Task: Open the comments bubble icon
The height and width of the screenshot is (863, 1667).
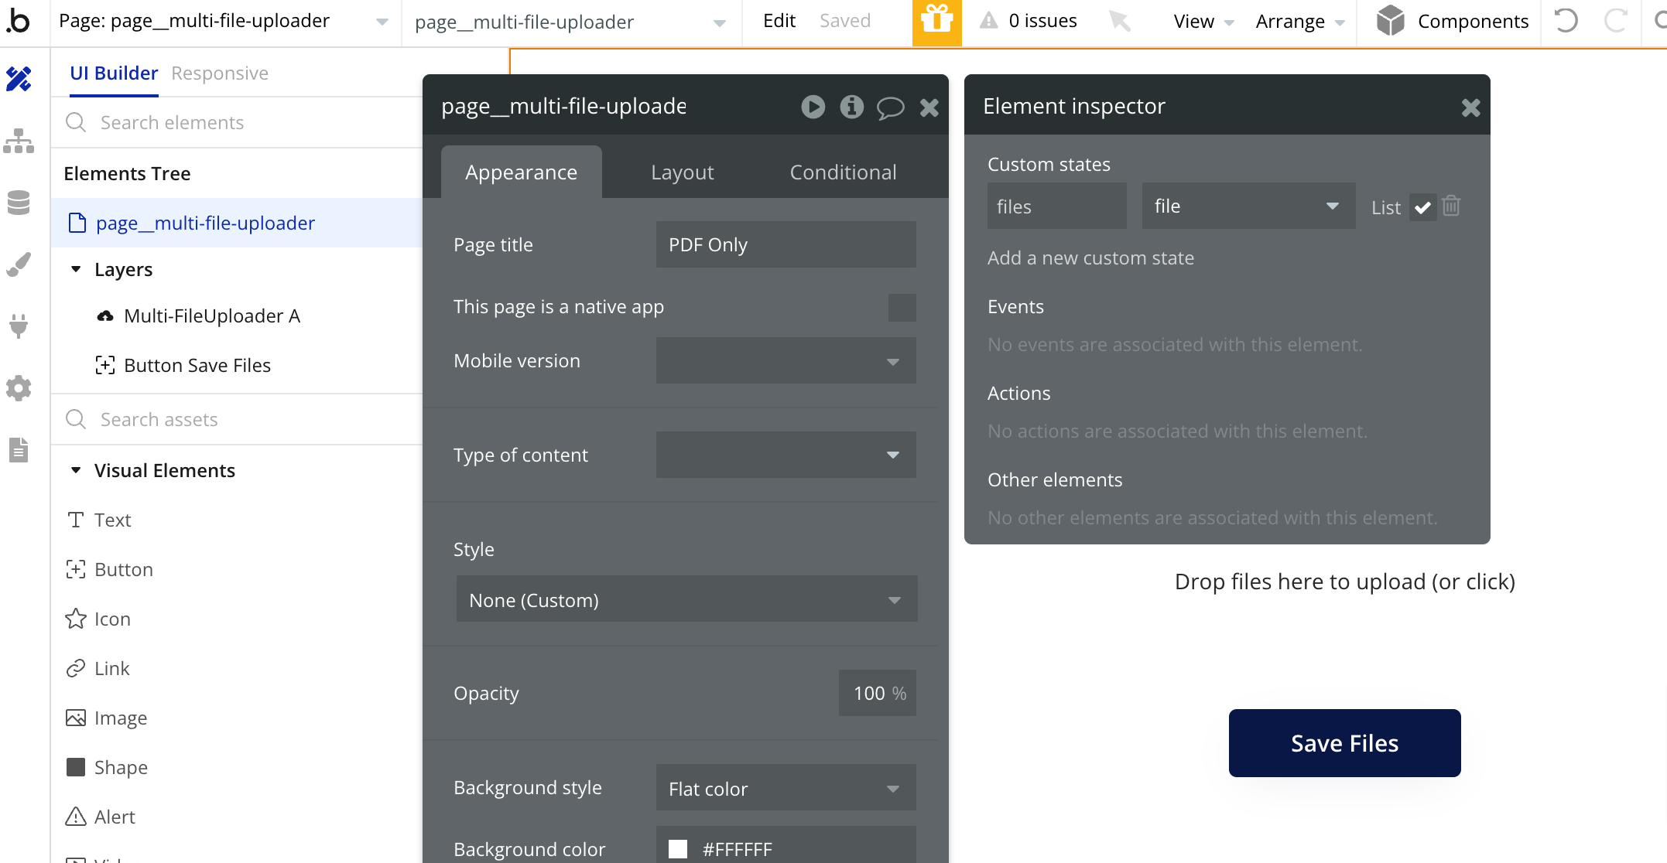Action: [890, 107]
